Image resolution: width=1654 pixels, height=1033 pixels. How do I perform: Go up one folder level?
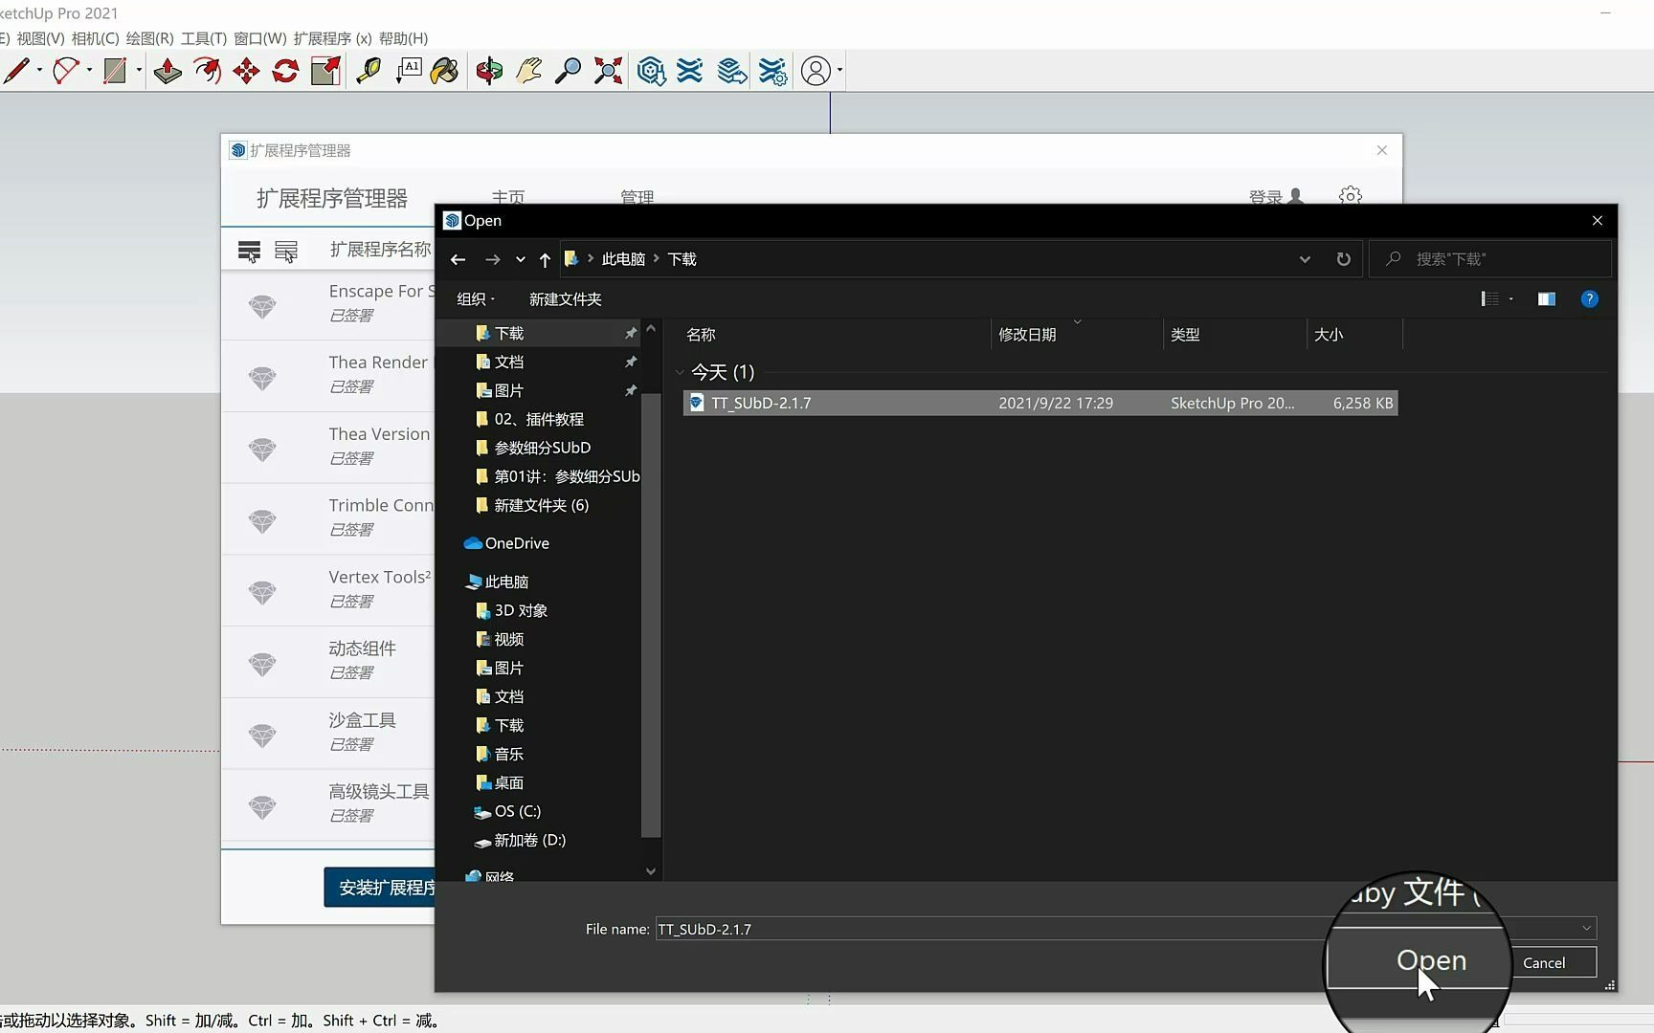click(x=545, y=259)
